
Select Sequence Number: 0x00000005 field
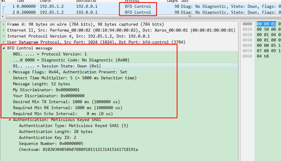51,144
